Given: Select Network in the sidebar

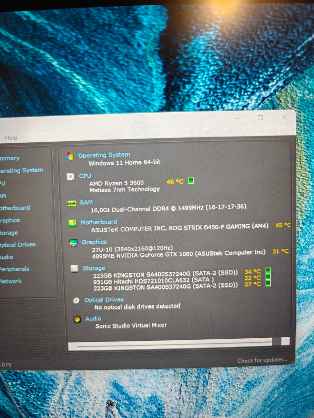Looking at the screenshot, I should pyautogui.click(x=11, y=281).
